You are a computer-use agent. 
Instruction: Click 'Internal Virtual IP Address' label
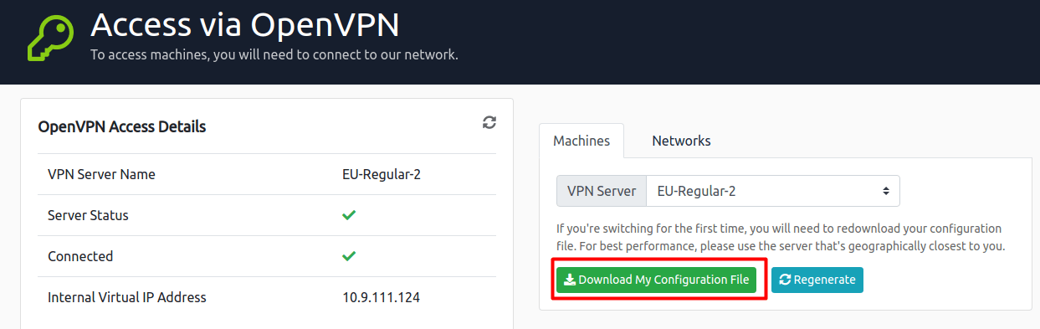click(x=127, y=296)
